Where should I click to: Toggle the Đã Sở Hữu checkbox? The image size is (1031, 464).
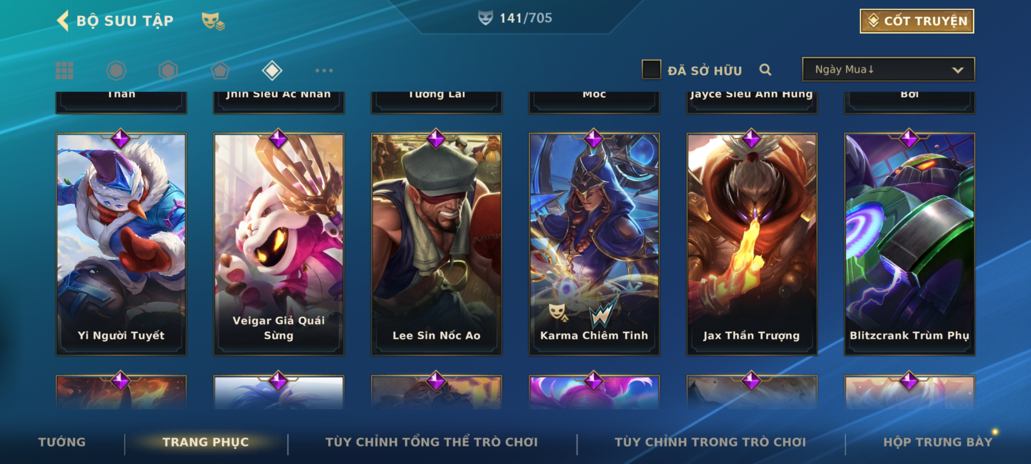tap(651, 70)
